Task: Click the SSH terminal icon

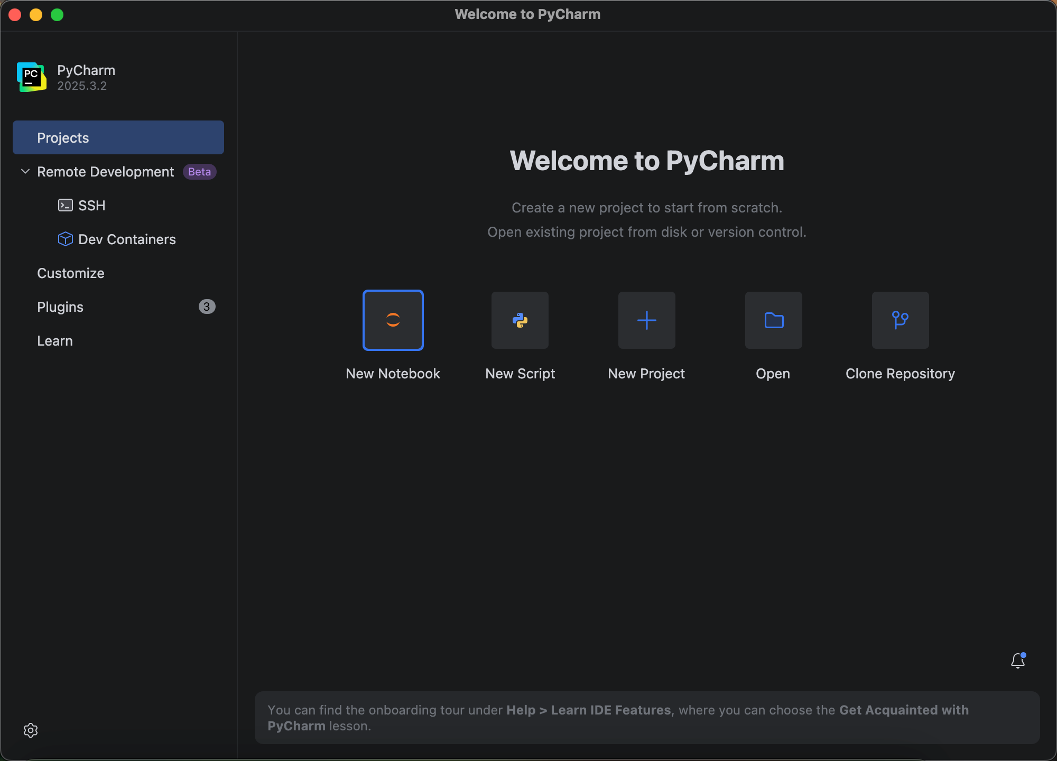Action: 65,205
